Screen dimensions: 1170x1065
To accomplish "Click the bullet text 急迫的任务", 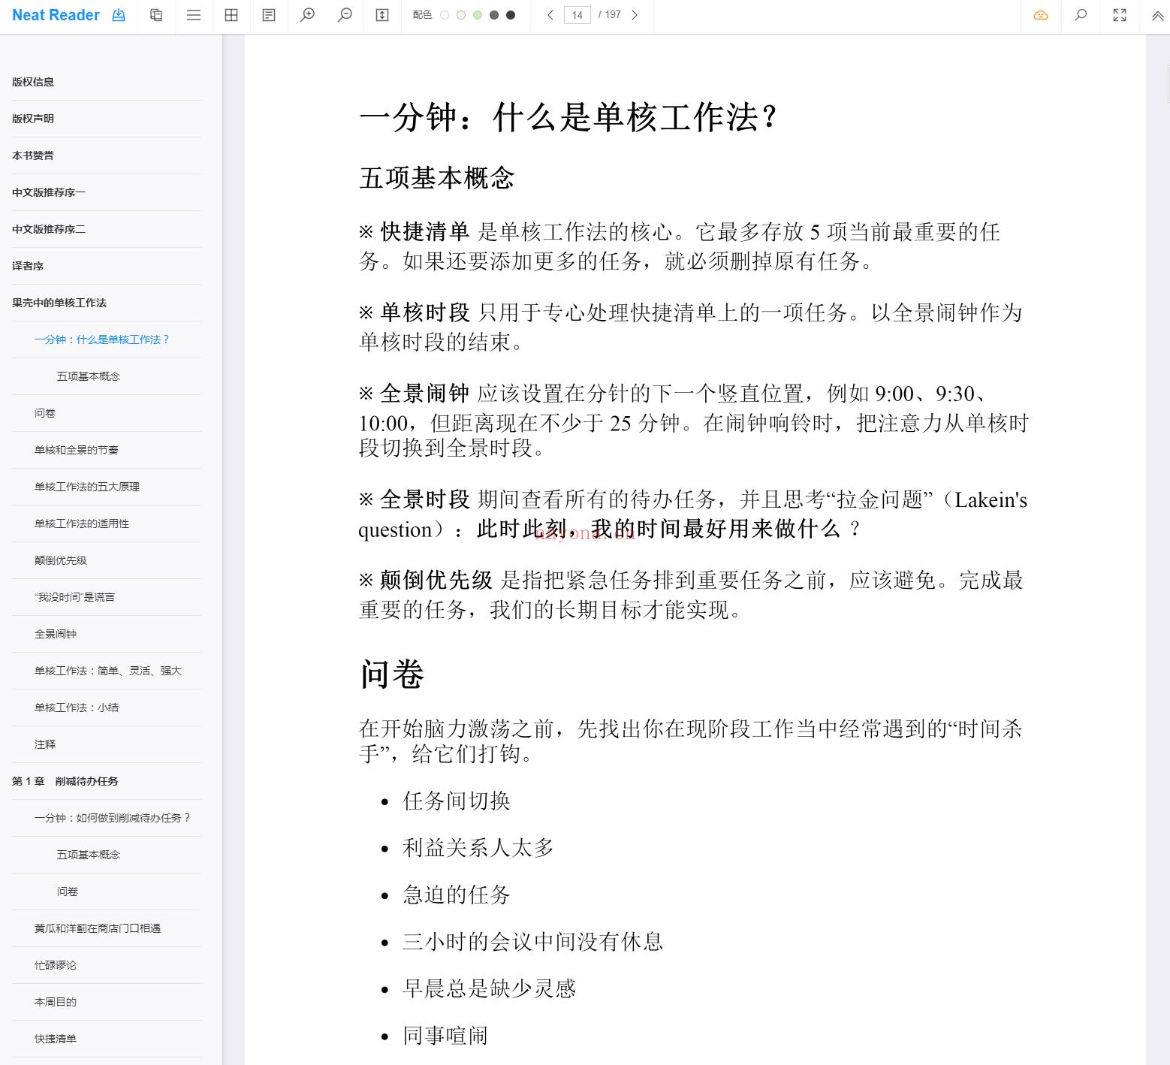I will pos(457,895).
